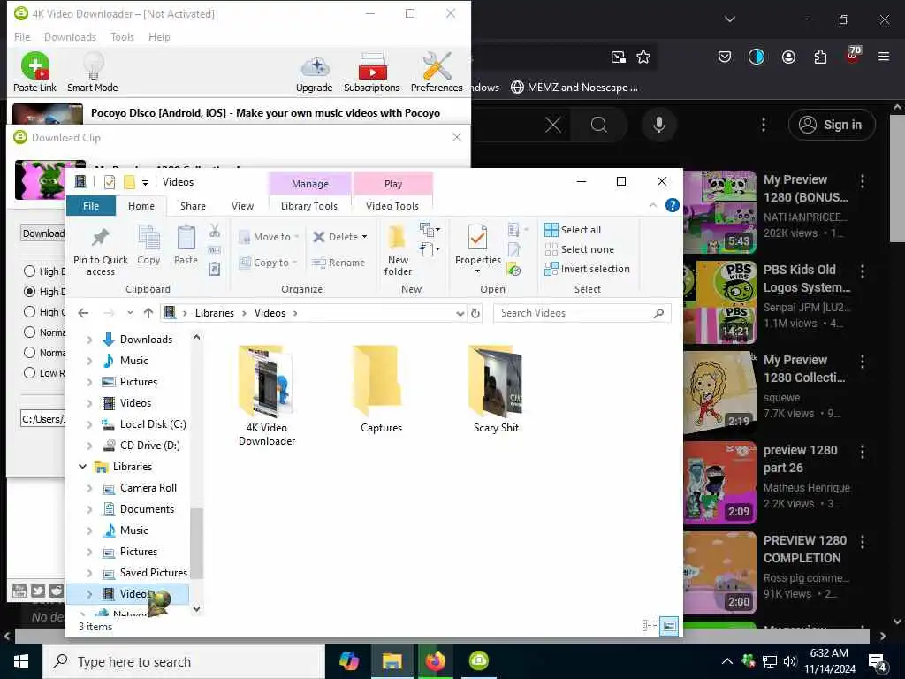Select the Low Resolution radio option

29,372
